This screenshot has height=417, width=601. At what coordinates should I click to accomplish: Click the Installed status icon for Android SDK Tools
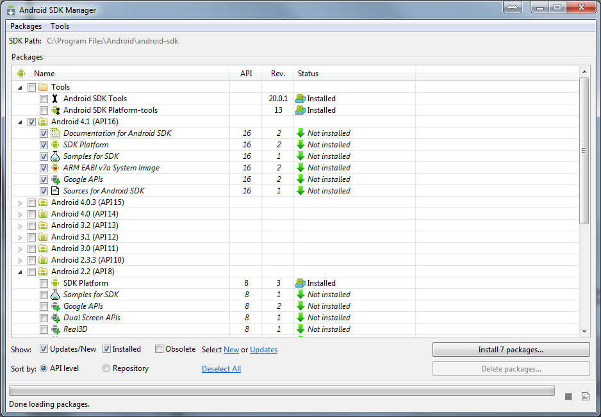tap(300, 99)
